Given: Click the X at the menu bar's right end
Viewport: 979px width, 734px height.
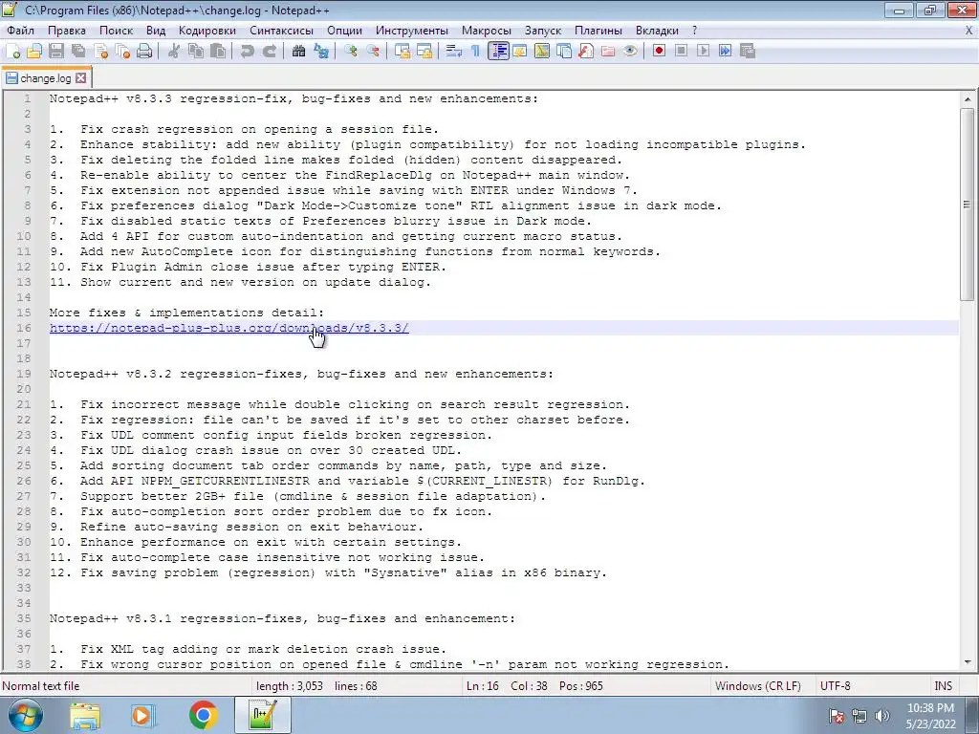Looking at the screenshot, I should [969, 31].
